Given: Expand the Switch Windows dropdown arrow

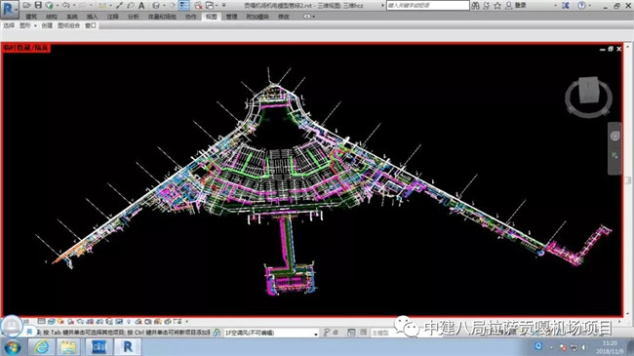Looking at the screenshot, I should 217,5.
